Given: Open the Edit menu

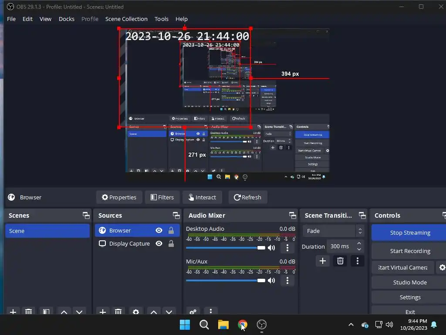Looking at the screenshot, I should tap(27, 19).
